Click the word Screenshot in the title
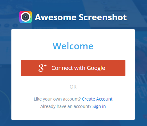147x126 pixels. point(103,17)
